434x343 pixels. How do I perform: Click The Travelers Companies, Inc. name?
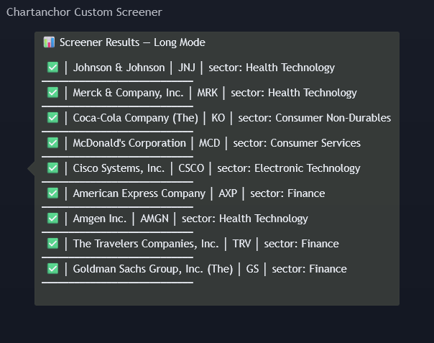[145, 244]
